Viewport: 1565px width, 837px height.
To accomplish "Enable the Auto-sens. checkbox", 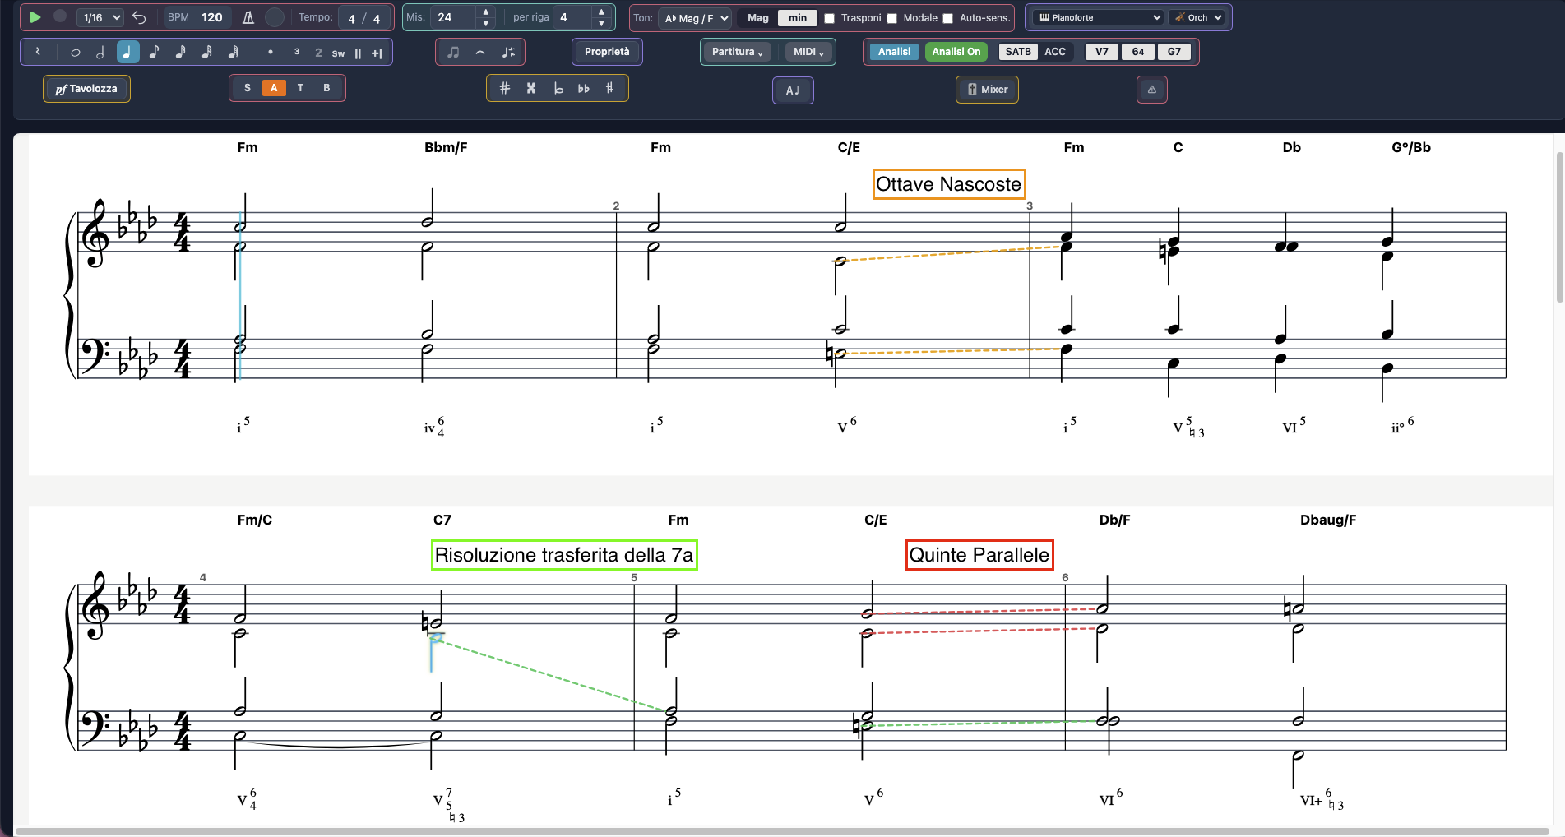I will pyautogui.click(x=948, y=18).
